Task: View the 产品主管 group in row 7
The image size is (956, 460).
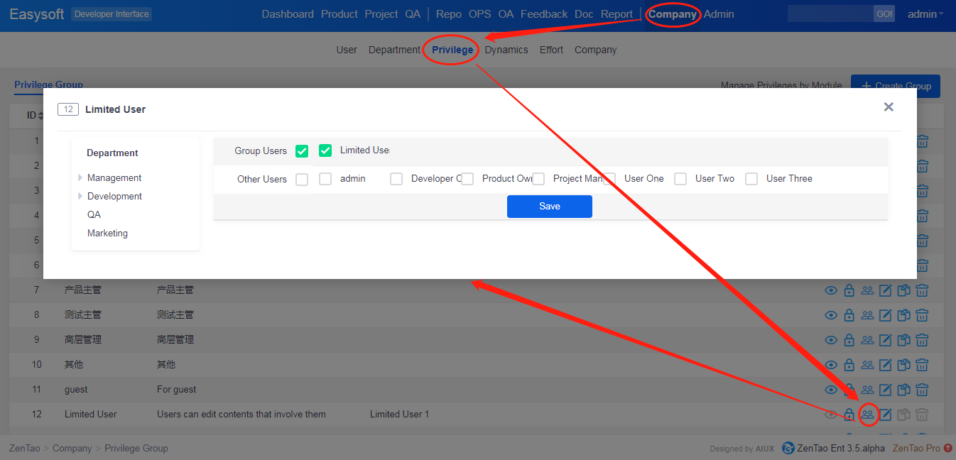Action: (x=830, y=290)
